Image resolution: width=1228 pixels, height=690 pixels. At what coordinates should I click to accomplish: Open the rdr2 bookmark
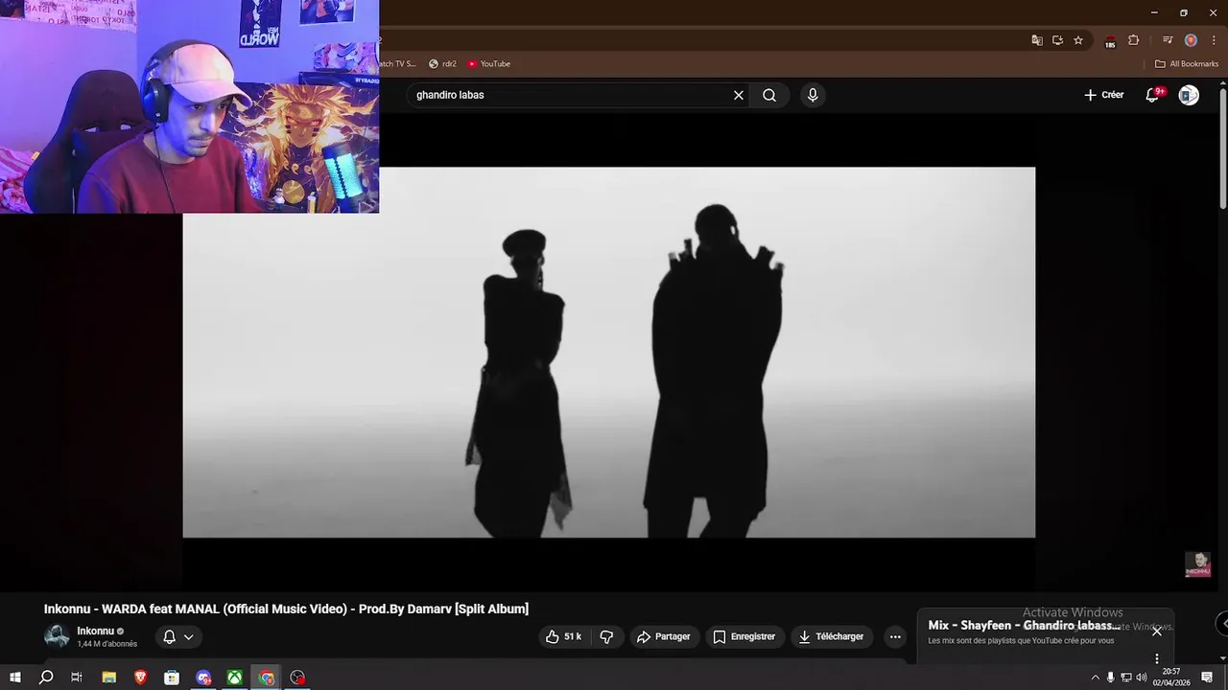(x=442, y=64)
